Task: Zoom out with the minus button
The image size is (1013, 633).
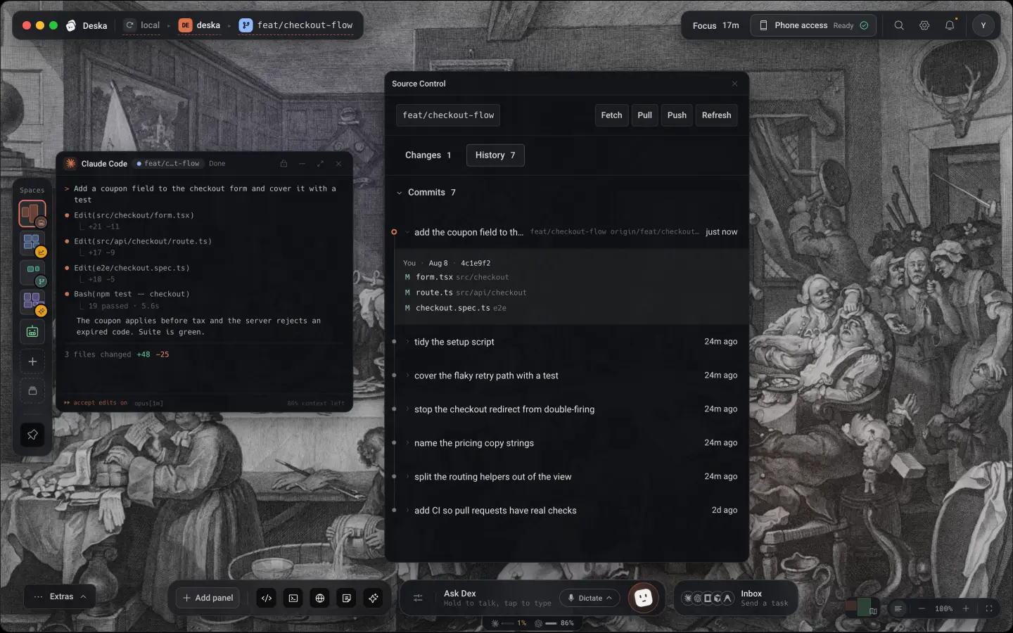Action: coord(922,608)
